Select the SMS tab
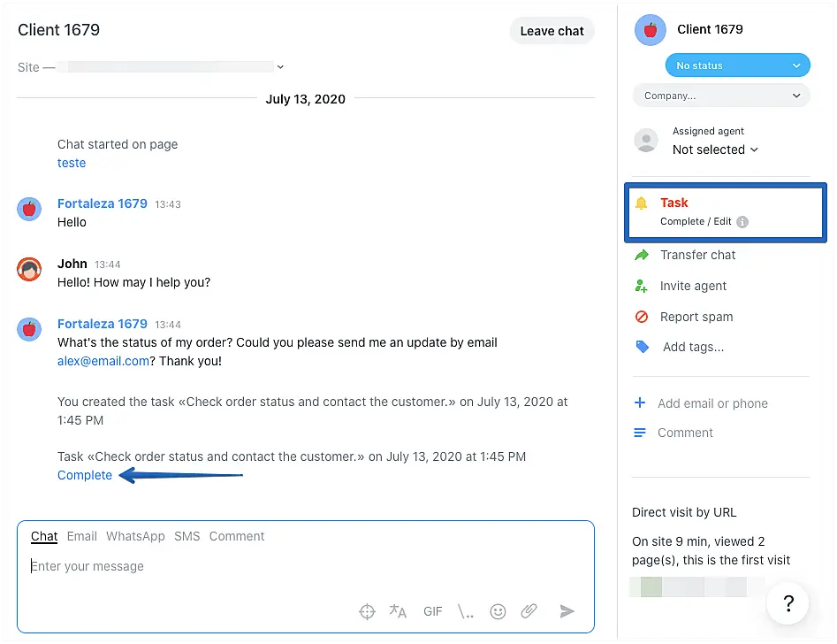 point(186,536)
